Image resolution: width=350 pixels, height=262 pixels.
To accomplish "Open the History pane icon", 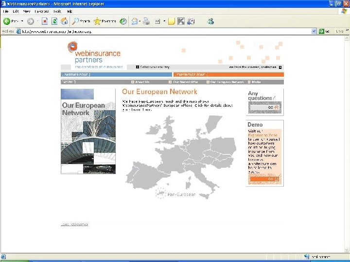I will (123, 21).
